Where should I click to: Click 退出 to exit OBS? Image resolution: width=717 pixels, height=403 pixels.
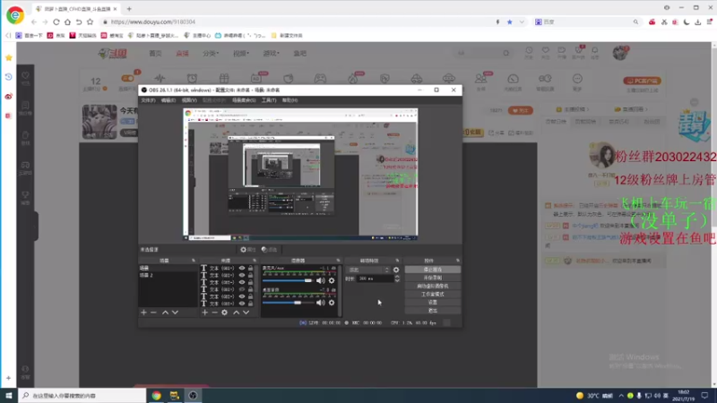[x=433, y=311]
